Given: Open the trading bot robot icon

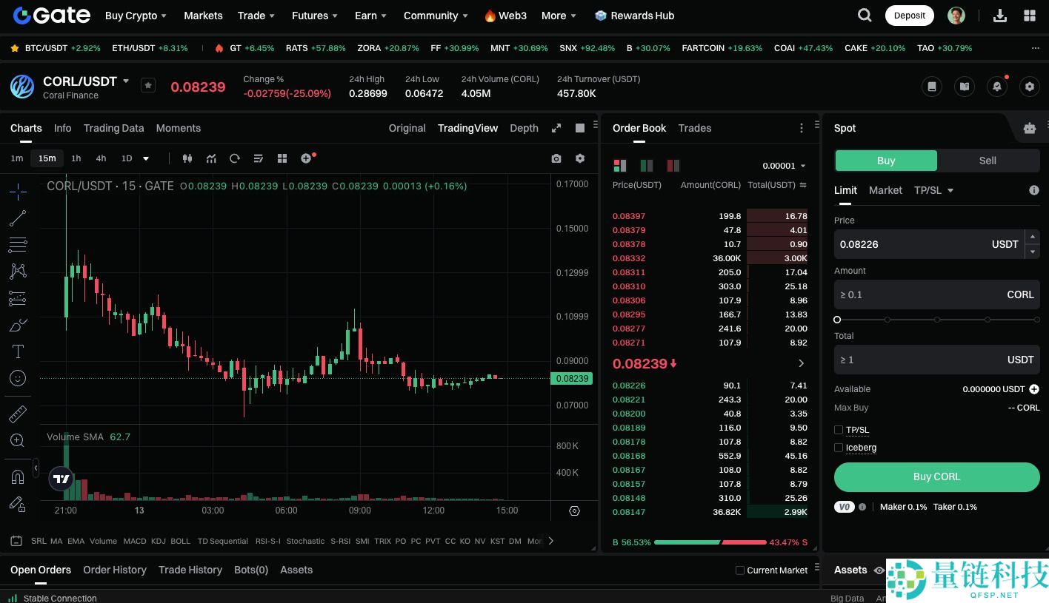Looking at the screenshot, I should pos(1030,128).
